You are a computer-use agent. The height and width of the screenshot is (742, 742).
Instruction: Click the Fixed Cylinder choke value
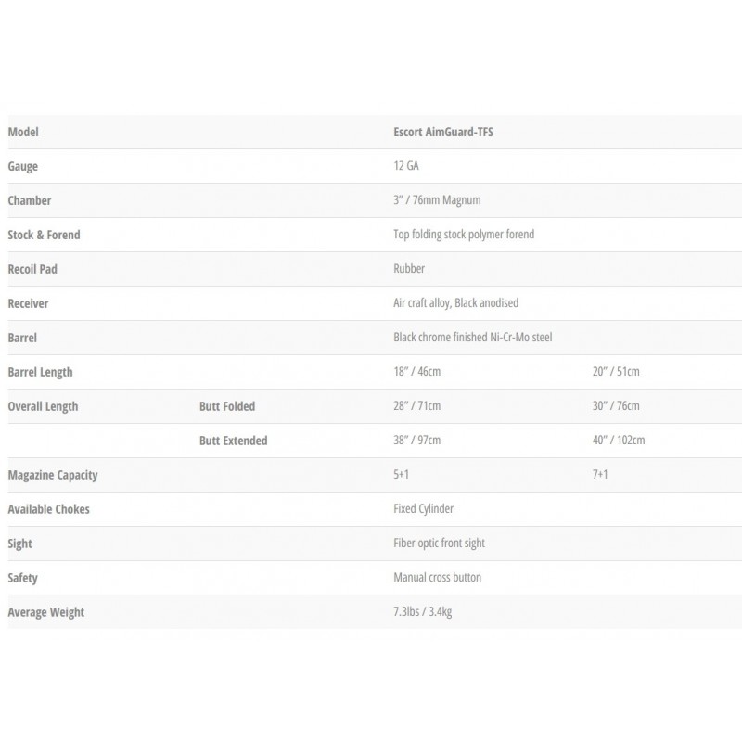(x=424, y=509)
